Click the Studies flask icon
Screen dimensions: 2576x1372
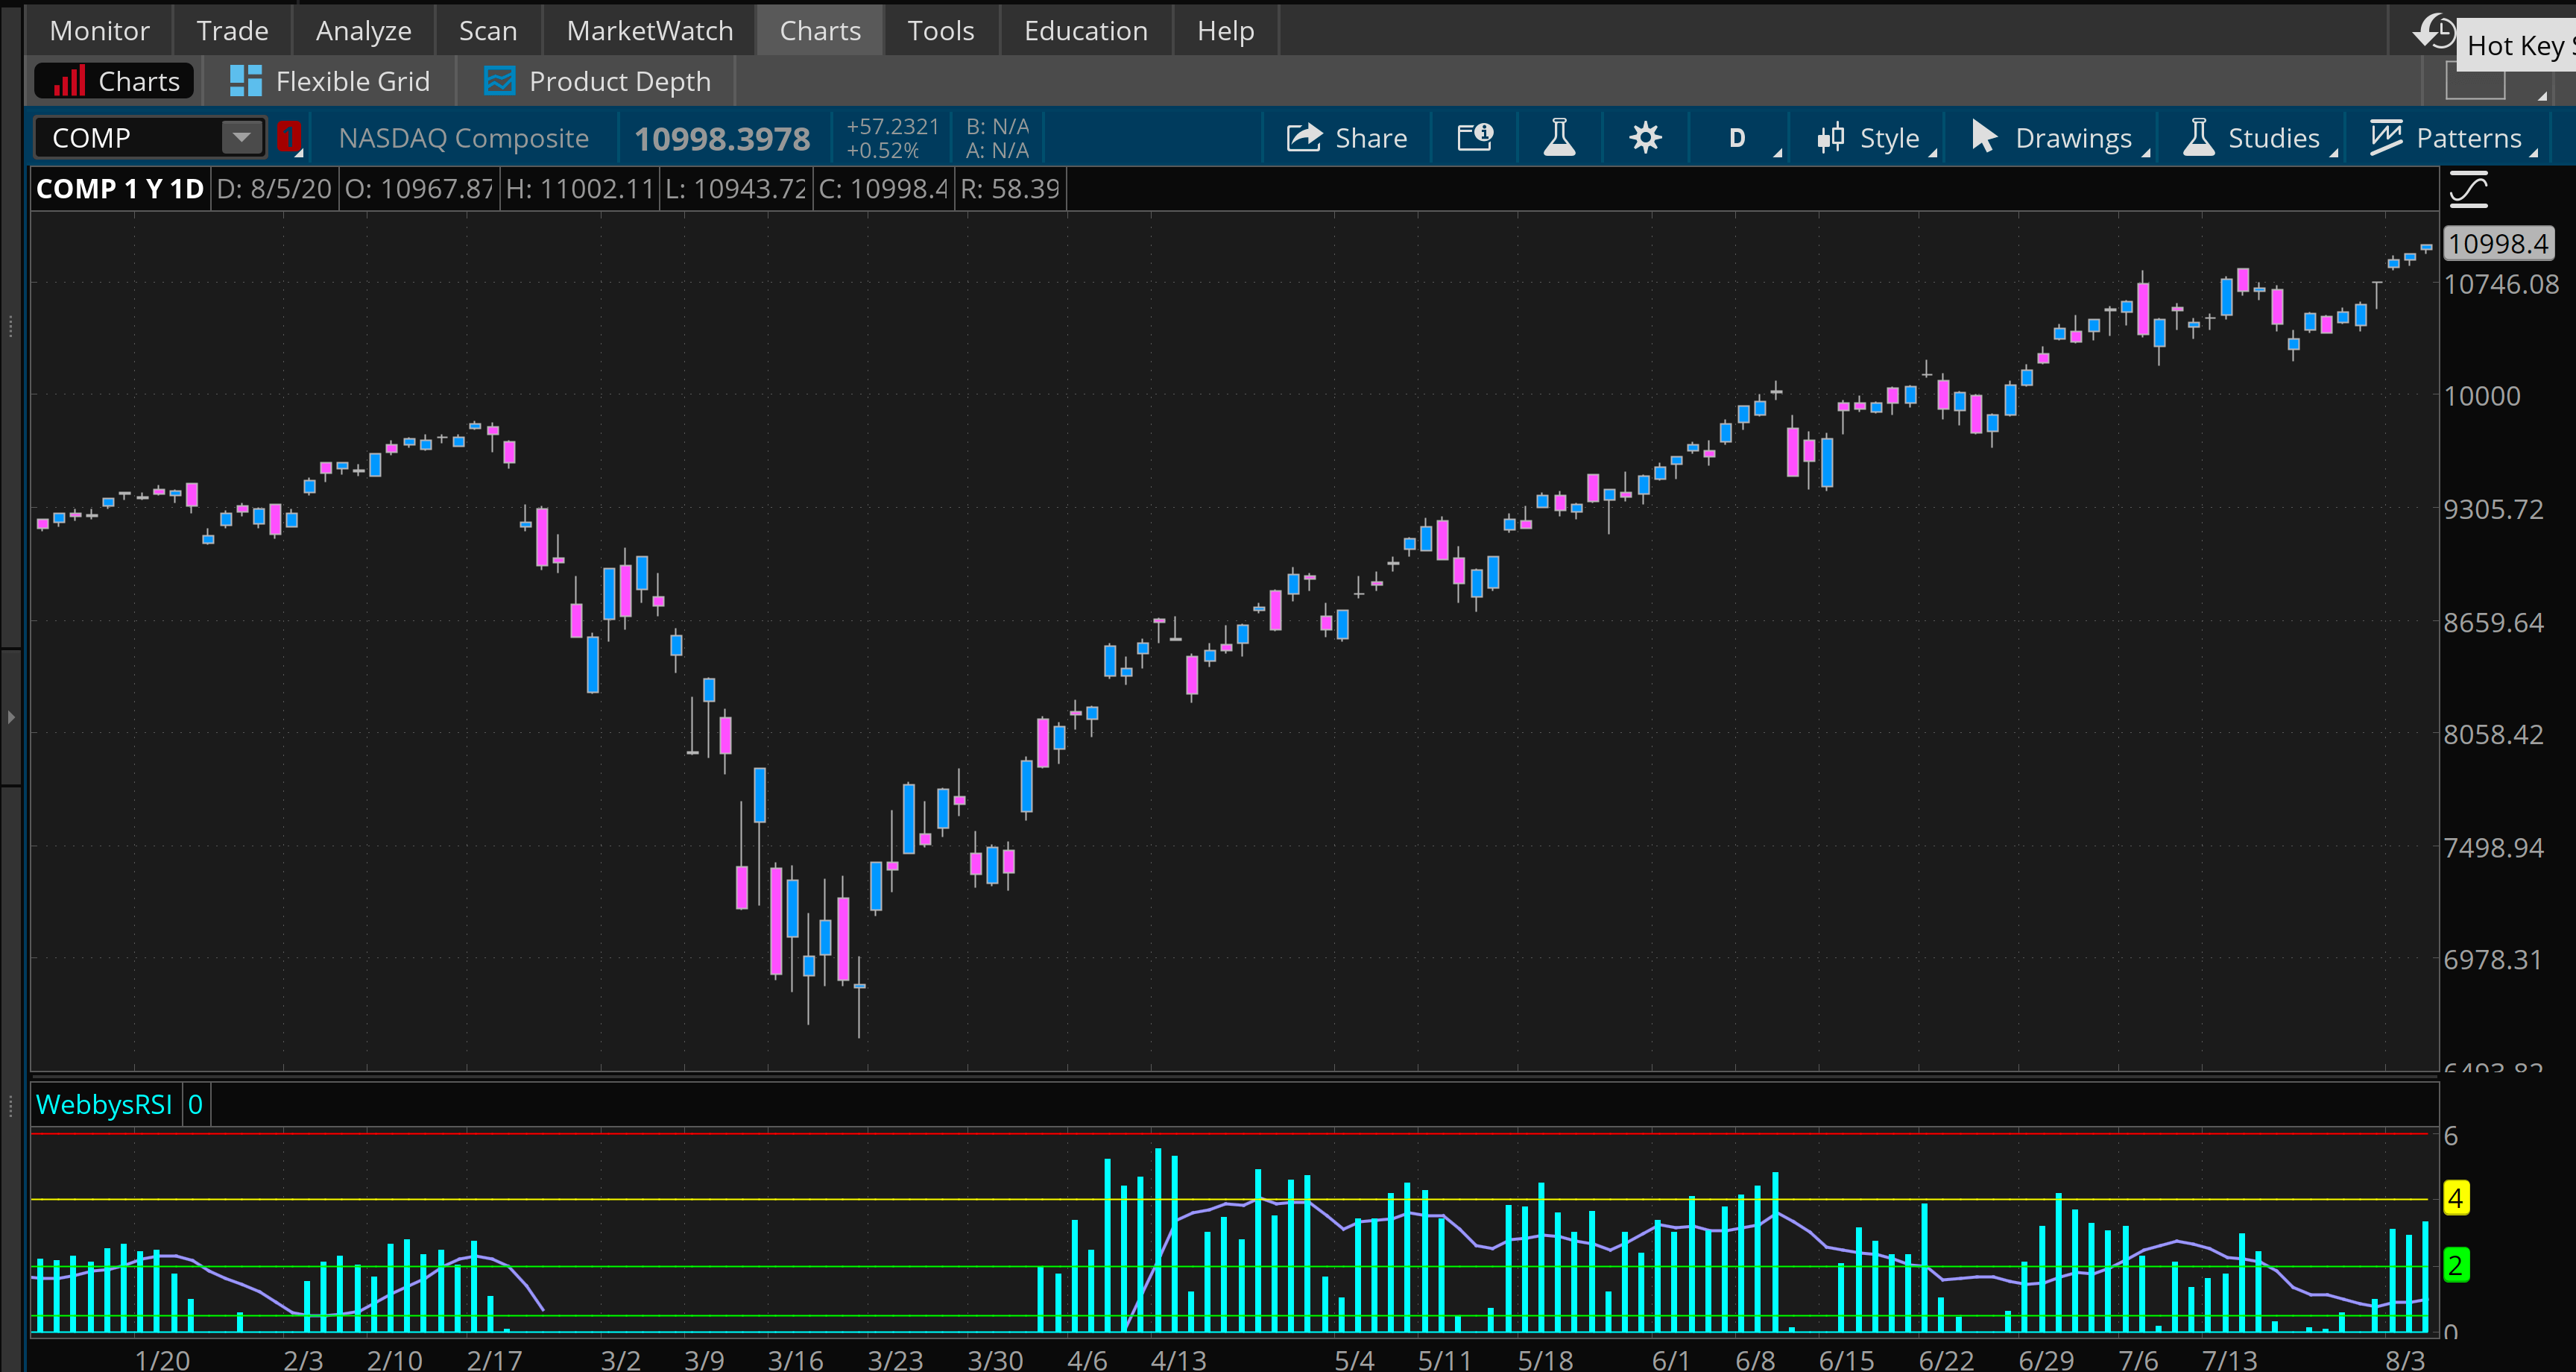[x=2198, y=137]
